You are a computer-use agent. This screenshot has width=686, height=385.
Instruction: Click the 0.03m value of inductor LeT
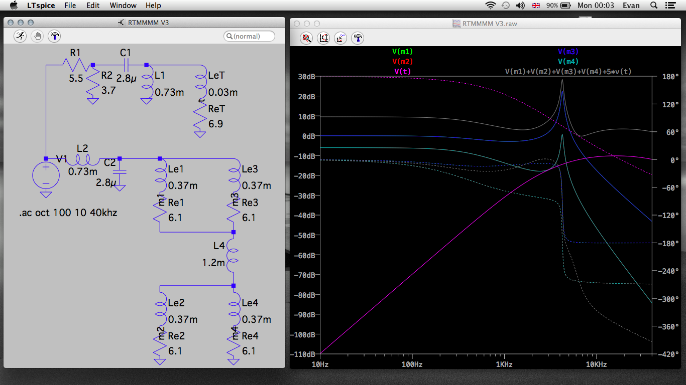coord(223,92)
